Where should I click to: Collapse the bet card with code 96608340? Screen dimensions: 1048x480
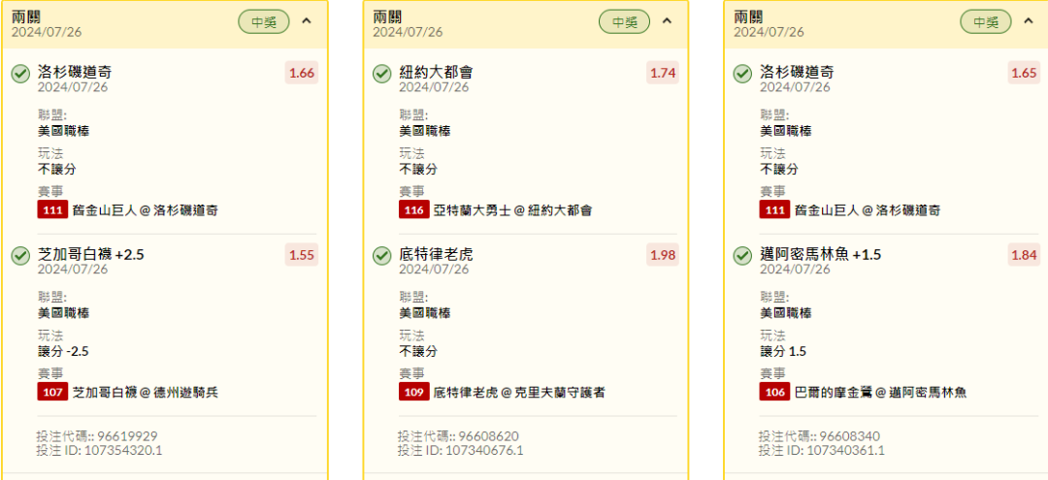(1028, 20)
